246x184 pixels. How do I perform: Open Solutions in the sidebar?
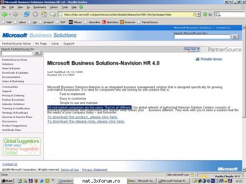(x=8, y=64)
